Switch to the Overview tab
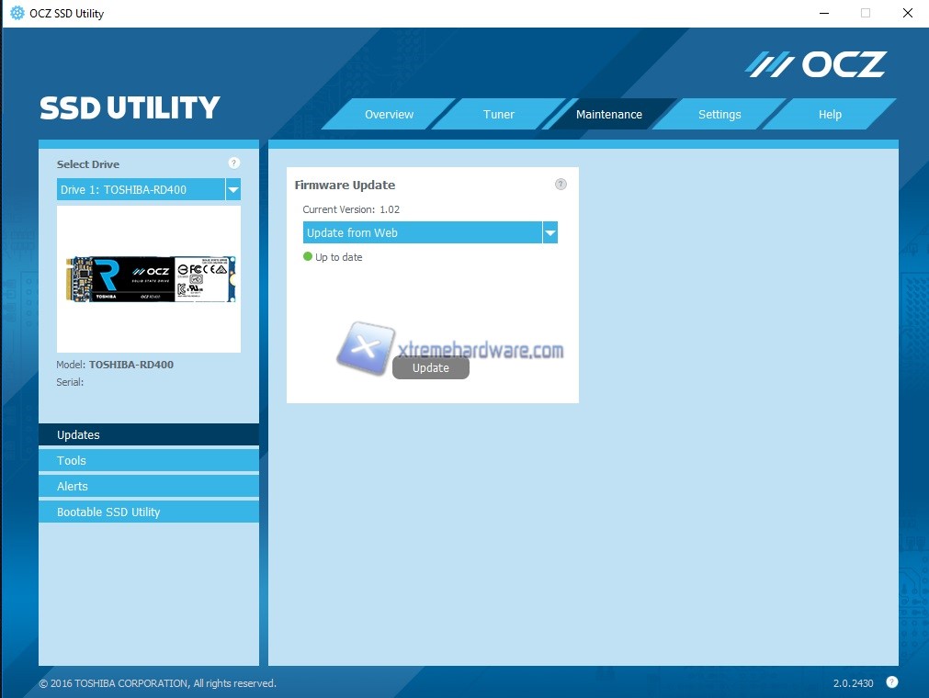 tap(389, 115)
